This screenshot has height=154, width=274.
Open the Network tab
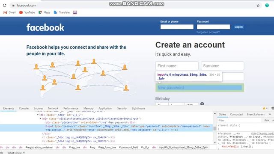click(x=53, y=108)
